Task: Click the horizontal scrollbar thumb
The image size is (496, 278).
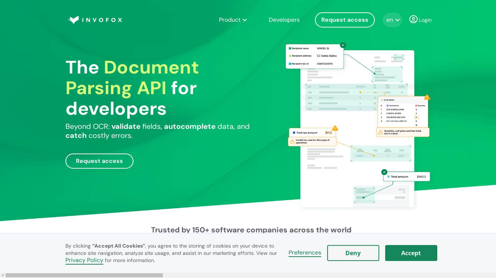Action: [84, 275]
